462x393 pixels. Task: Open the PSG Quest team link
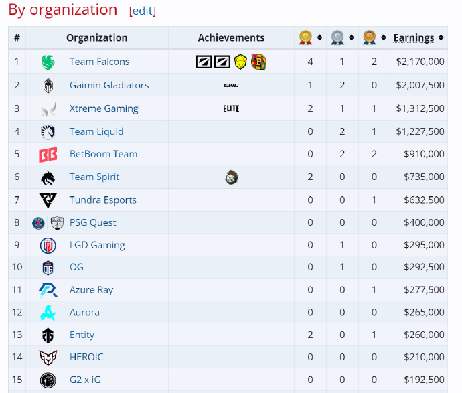92,222
